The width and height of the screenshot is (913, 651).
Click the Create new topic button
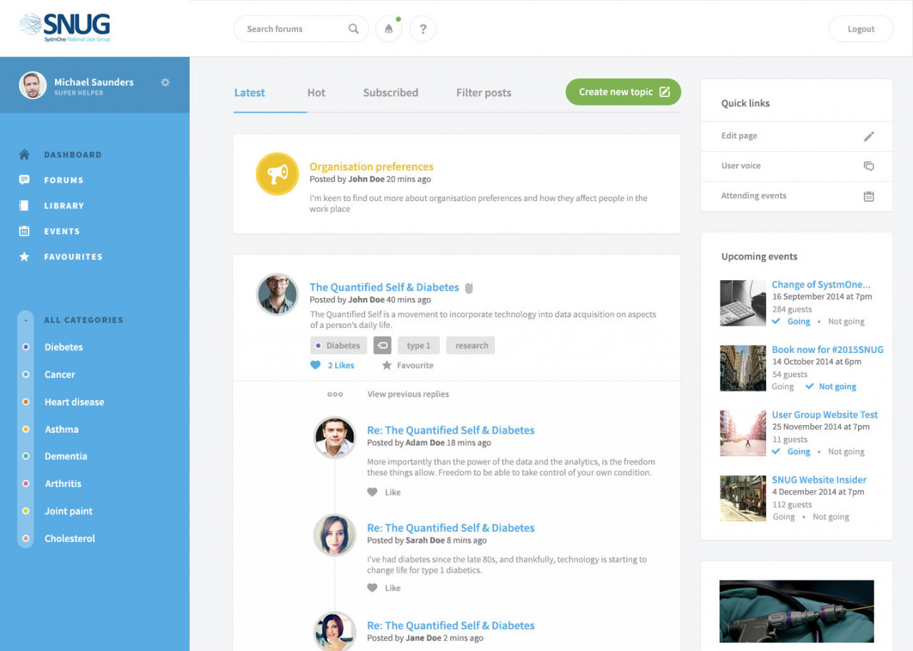pyautogui.click(x=623, y=92)
